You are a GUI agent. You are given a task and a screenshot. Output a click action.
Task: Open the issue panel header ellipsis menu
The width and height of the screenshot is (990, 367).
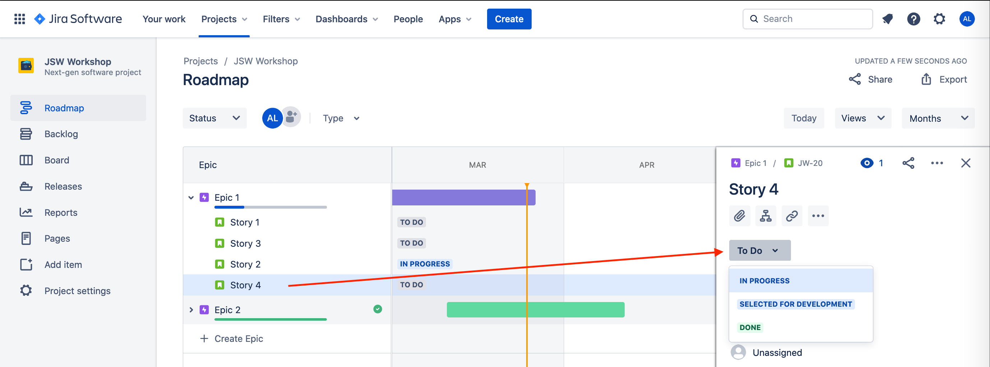click(936, 163)
